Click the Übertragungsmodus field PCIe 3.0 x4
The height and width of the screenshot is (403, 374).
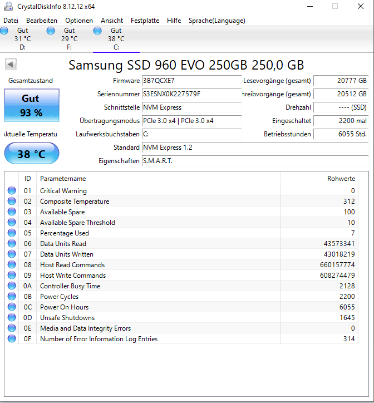click(192, 121)
